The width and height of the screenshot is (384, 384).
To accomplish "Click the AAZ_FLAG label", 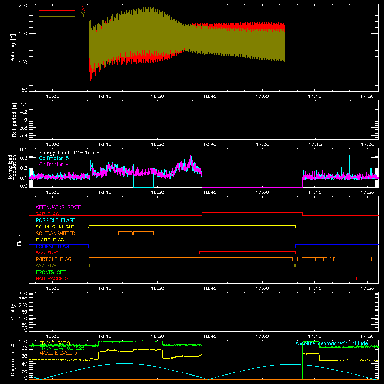I will click(x=47, y=265).
